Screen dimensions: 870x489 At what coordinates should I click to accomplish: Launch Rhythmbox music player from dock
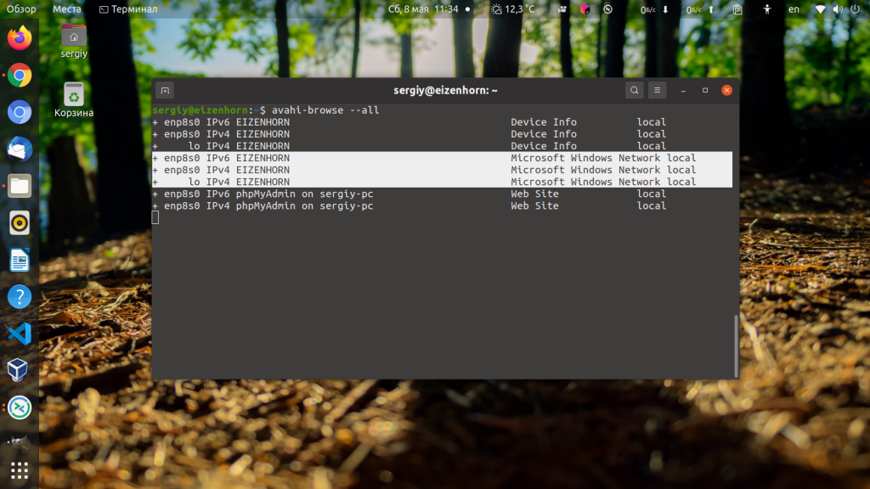tap(20, 223)
